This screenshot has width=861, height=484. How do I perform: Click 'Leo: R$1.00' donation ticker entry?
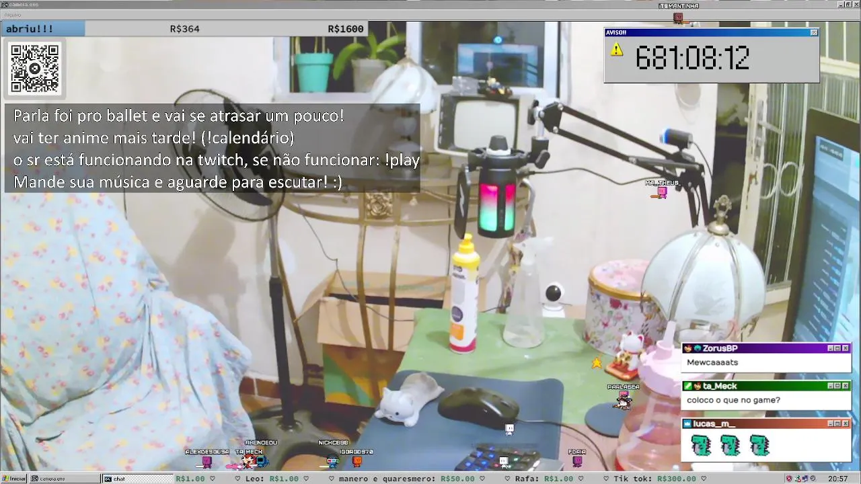click(x=271, y=479)
